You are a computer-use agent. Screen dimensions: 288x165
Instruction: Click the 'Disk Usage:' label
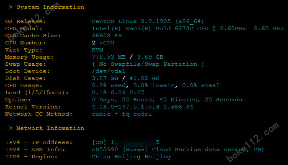pyautogui.click(x=26, y=78)
